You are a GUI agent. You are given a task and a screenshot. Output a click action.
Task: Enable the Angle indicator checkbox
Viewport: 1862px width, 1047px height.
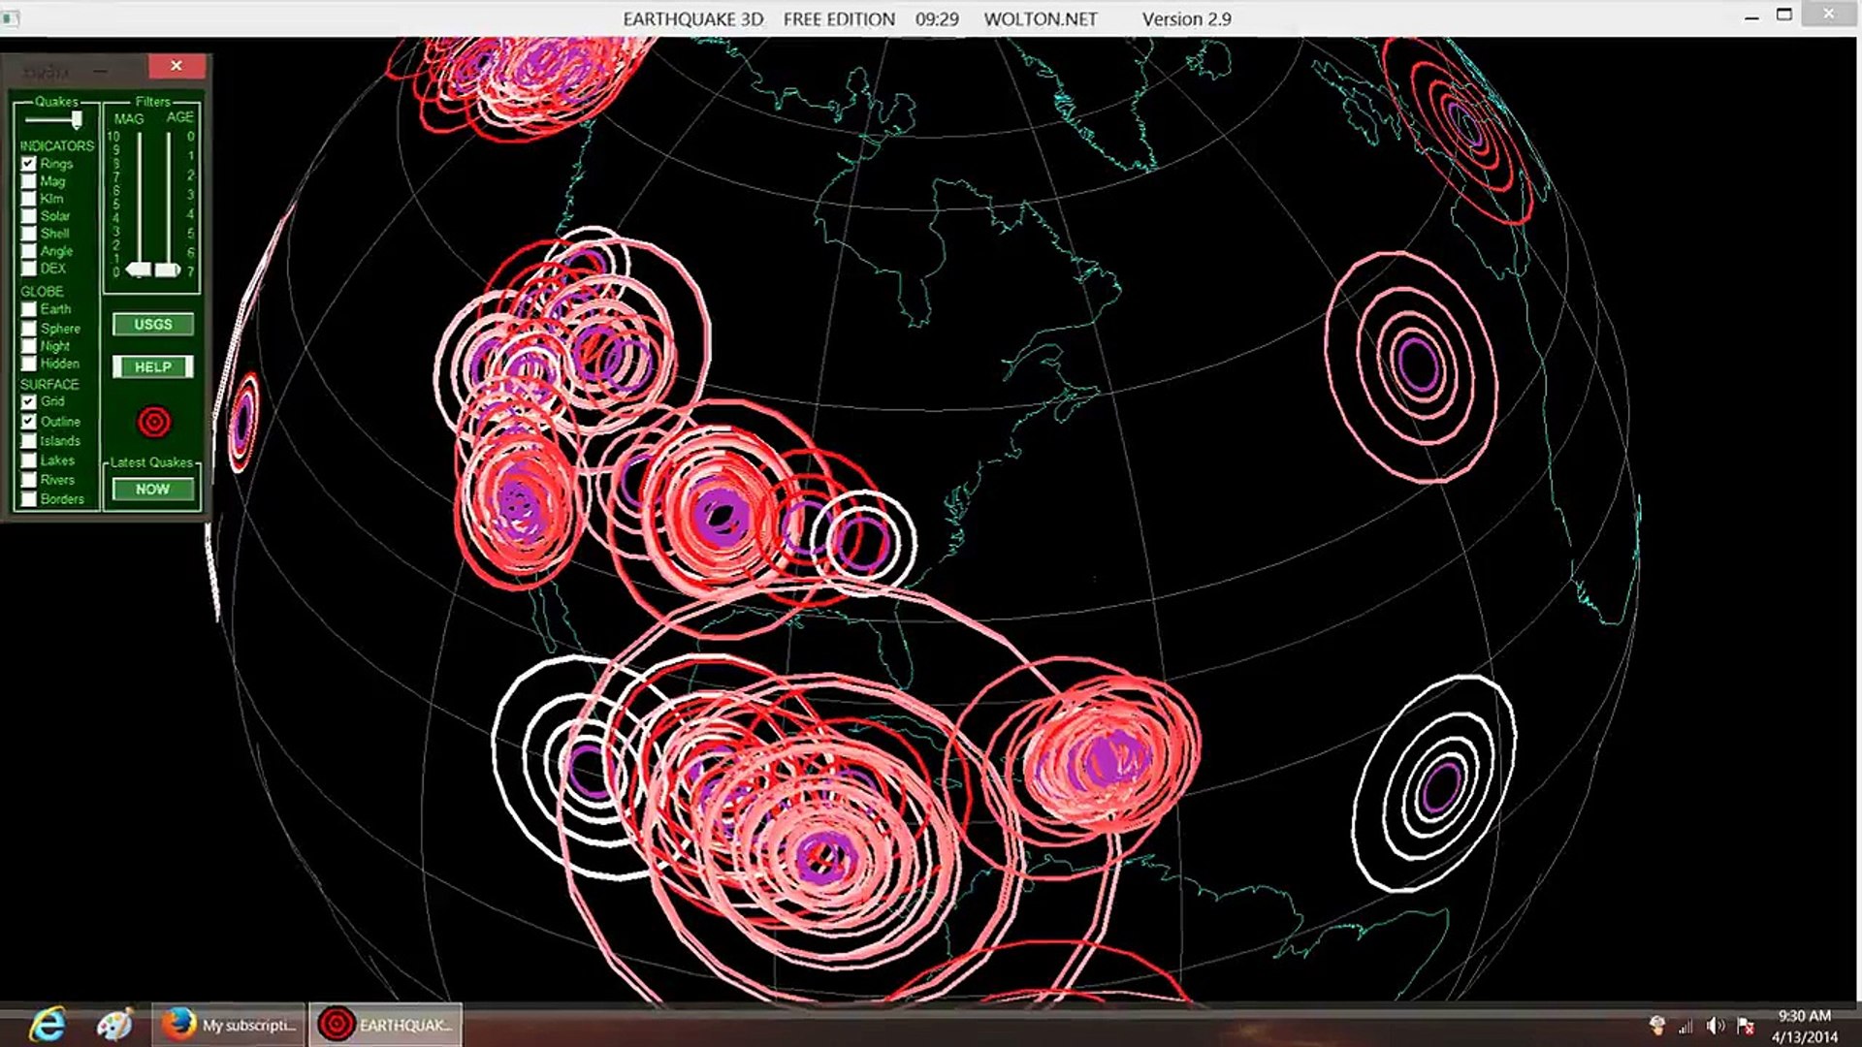click(29, 251)
